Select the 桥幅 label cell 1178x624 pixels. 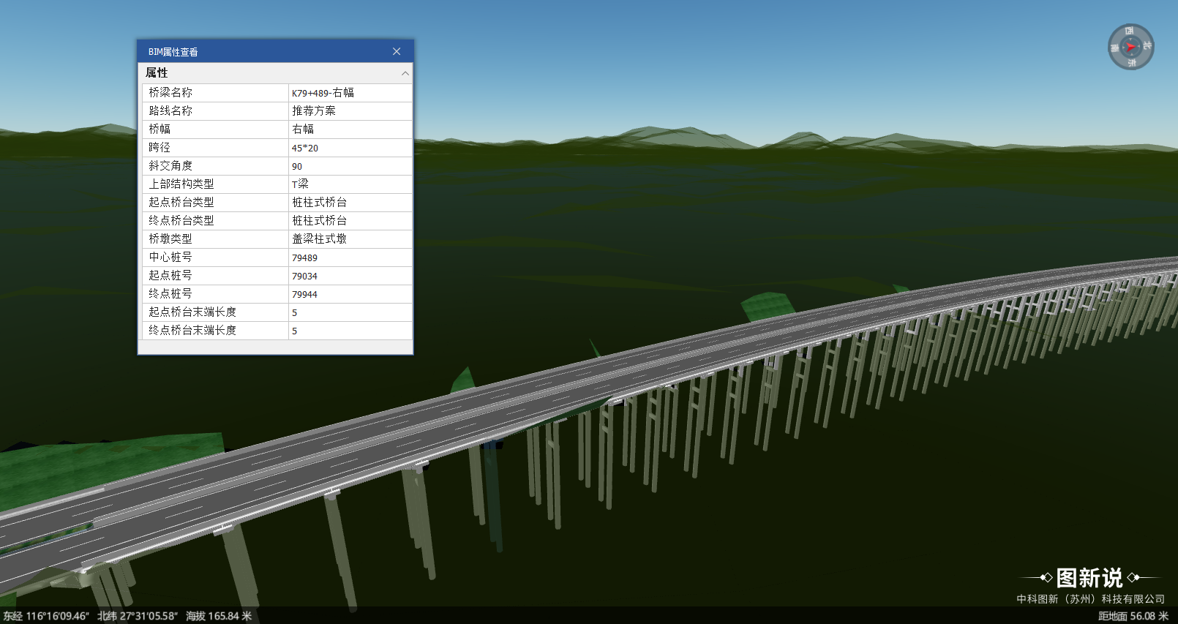(215, 129)
